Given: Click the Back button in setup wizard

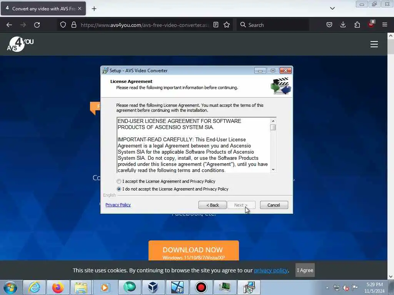Looking at the screenshot, I should (x=212, y=205).
